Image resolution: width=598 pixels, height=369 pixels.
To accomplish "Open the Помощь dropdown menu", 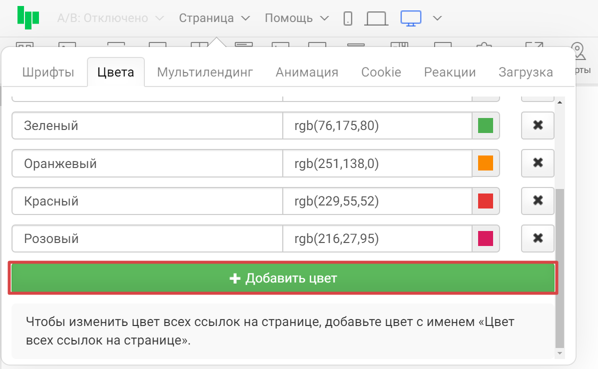I will [x=297, y=18].
